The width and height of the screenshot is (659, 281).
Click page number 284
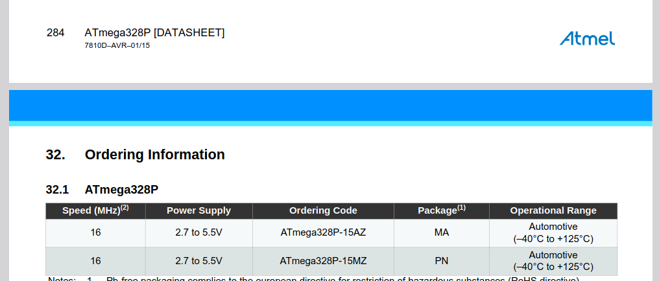(56, 33)
